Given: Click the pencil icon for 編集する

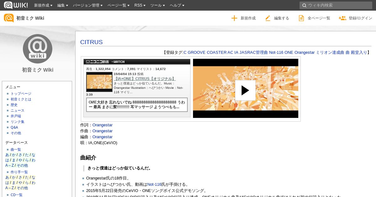Looking at the screenshot, I should point(268,18).
